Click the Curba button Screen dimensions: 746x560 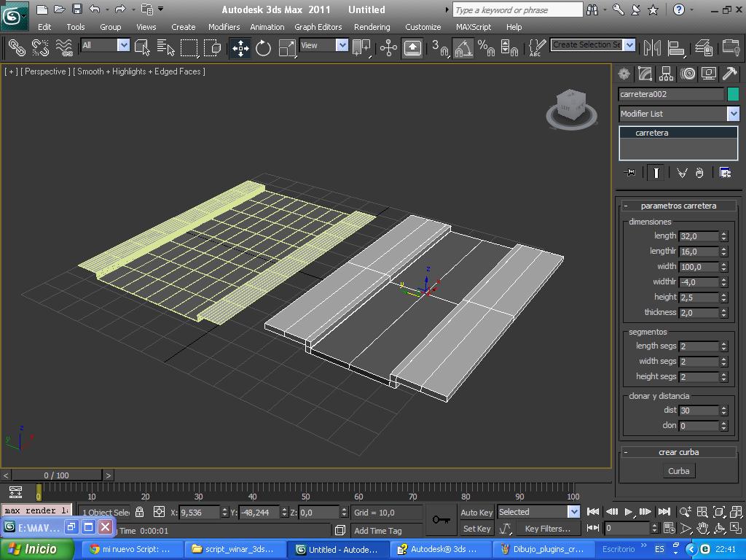tap(678, 471)
